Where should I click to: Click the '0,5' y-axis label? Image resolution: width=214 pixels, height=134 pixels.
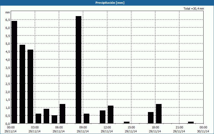click(x=8, y=116)
